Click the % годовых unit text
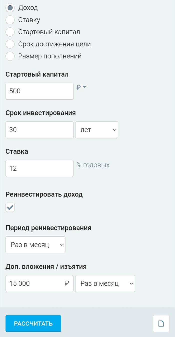Image resolution: width=175 pixels, height=337 pixels. [x=93, y=165]
